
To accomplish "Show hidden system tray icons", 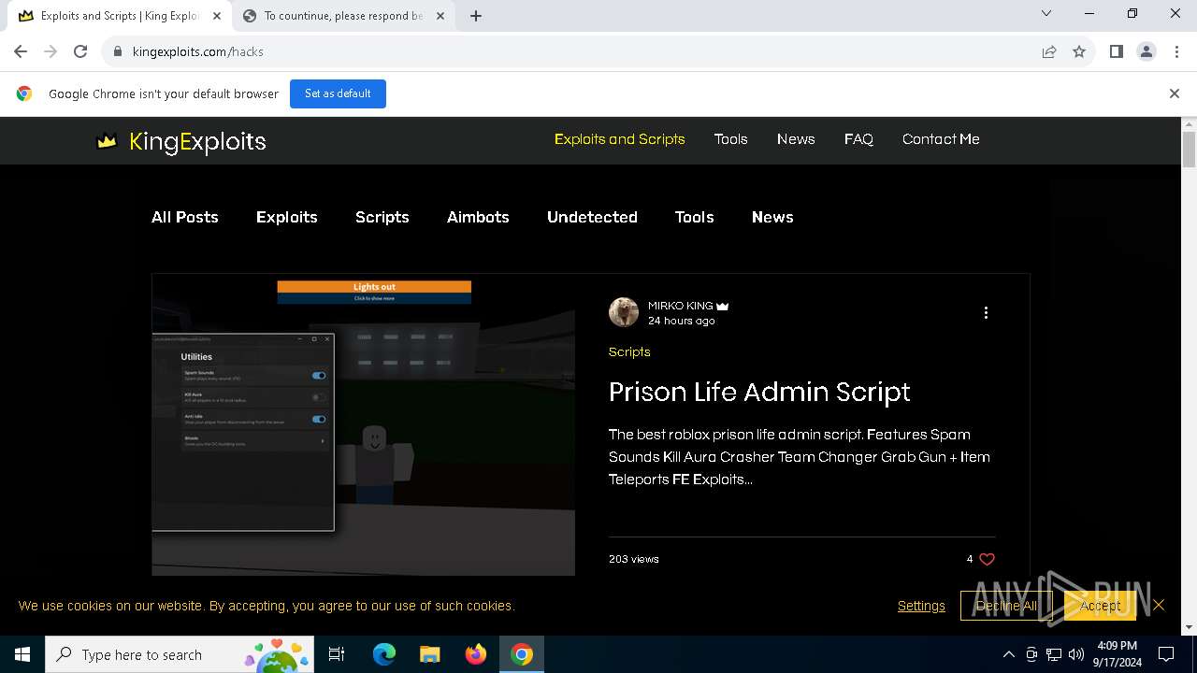I will (1008, 654).
